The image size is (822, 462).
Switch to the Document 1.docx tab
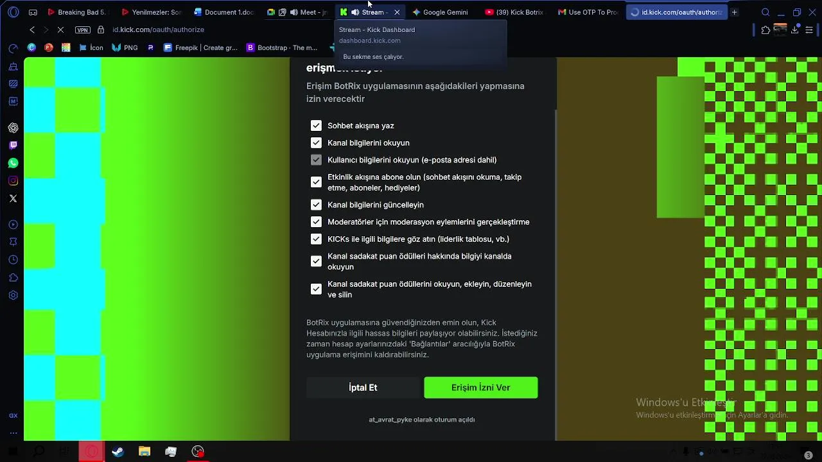224,12
